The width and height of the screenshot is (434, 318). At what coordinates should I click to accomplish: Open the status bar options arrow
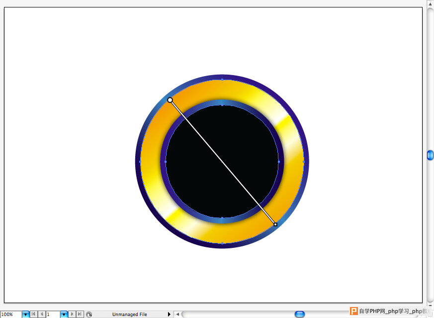click(x=169, y=314)
